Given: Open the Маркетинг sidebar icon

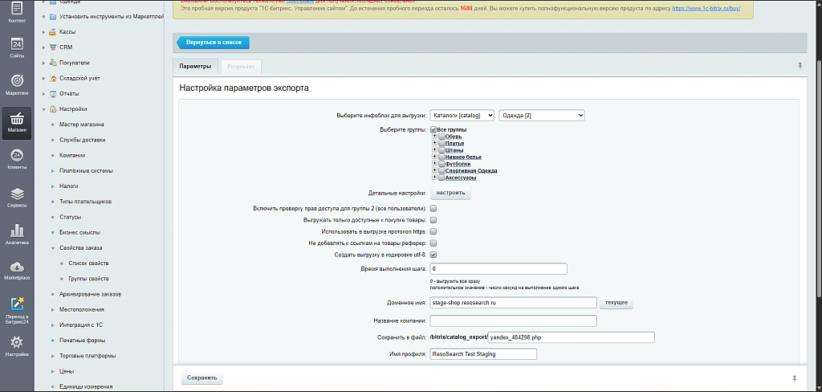Looking at the screenshot, I should [x=17, y=84].
